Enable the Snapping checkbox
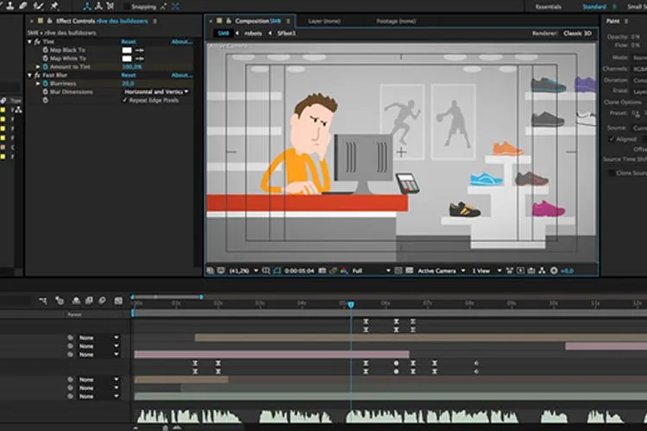This screenshot has height=431, width=647. point(126,7)
